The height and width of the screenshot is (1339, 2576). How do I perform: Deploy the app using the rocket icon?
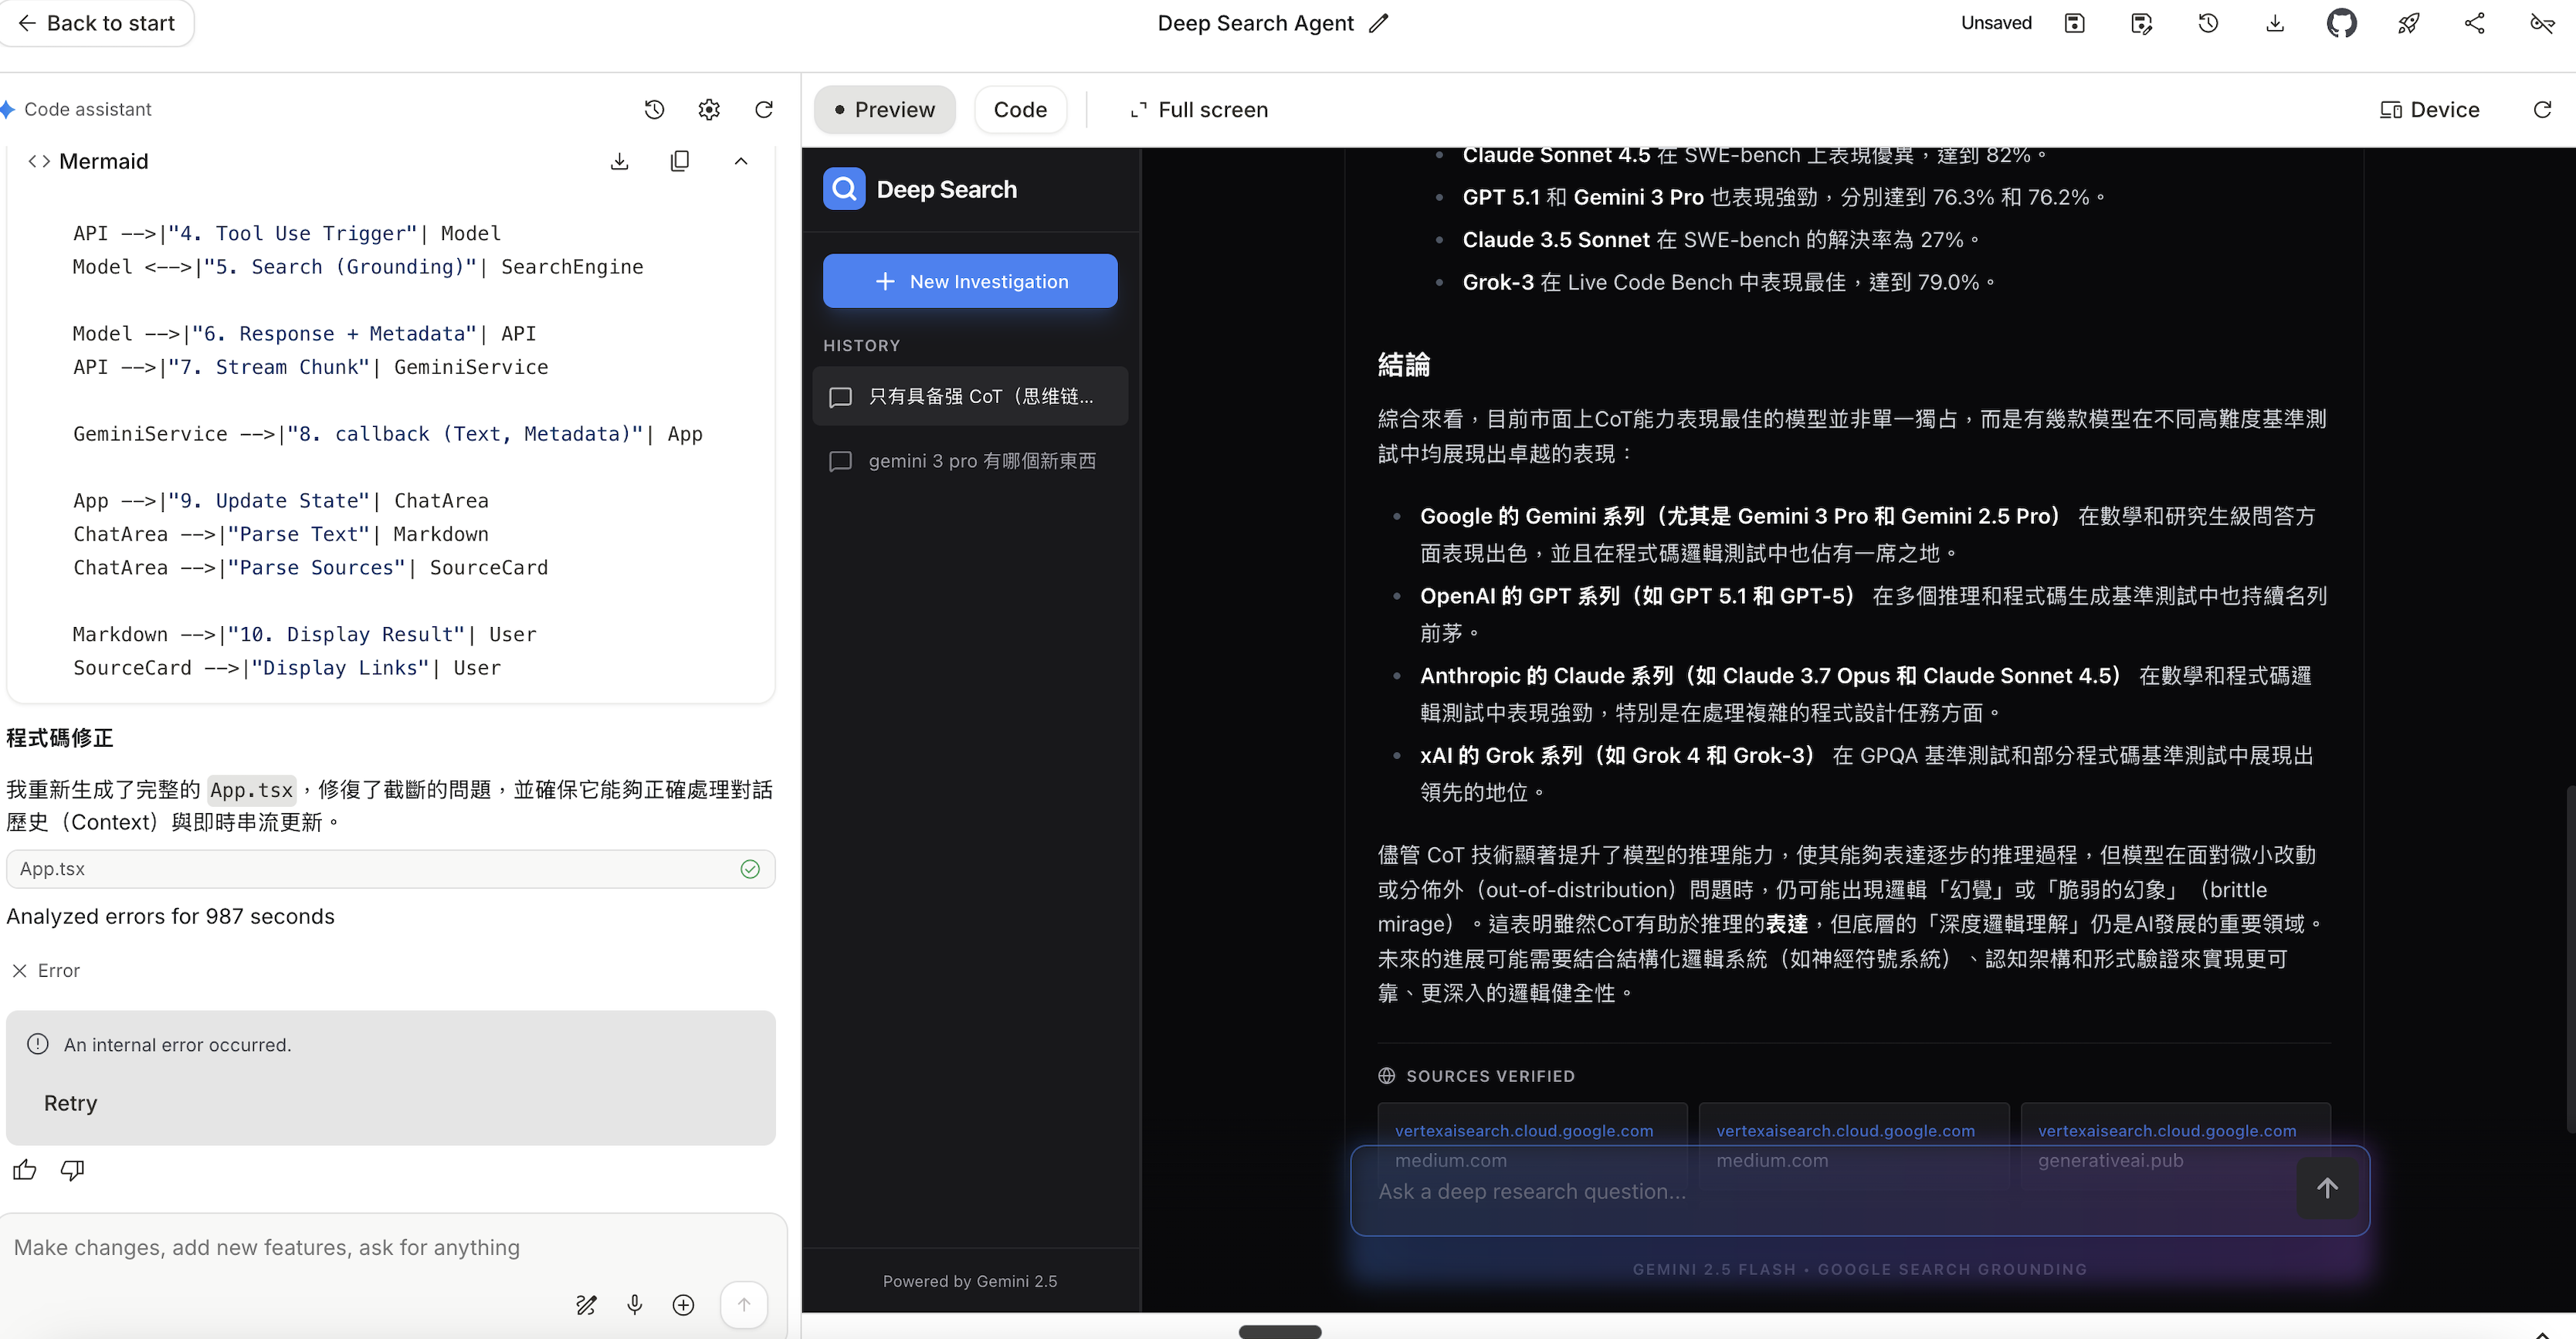(2408, 22)
